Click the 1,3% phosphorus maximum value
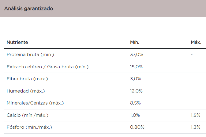This screenshot has height=137, width=206. 196,127
